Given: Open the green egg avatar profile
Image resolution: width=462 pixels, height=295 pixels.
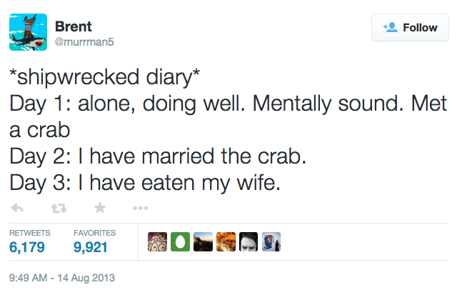Looking at the screenshot, I should pyautogui.click(x=179, y=241).
